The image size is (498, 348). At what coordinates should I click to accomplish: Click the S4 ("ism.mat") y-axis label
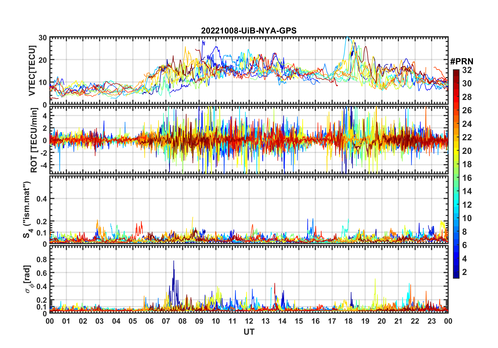click(x=27, y=210)
